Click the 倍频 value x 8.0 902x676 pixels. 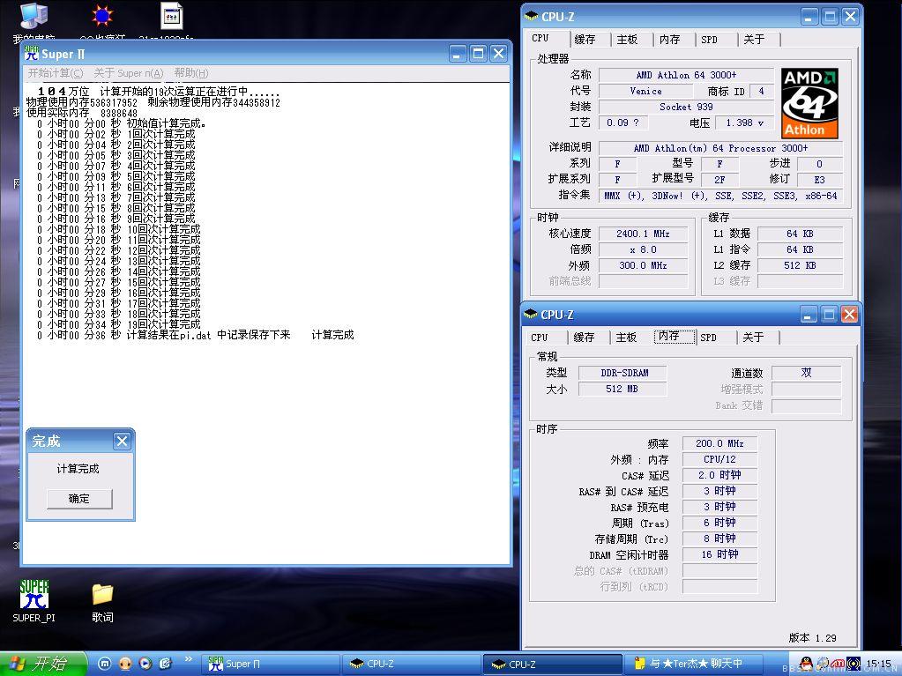pyautogui.click(x=643, y=249)
